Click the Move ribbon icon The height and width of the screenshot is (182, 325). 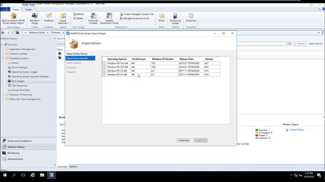(x=161, y=18)
